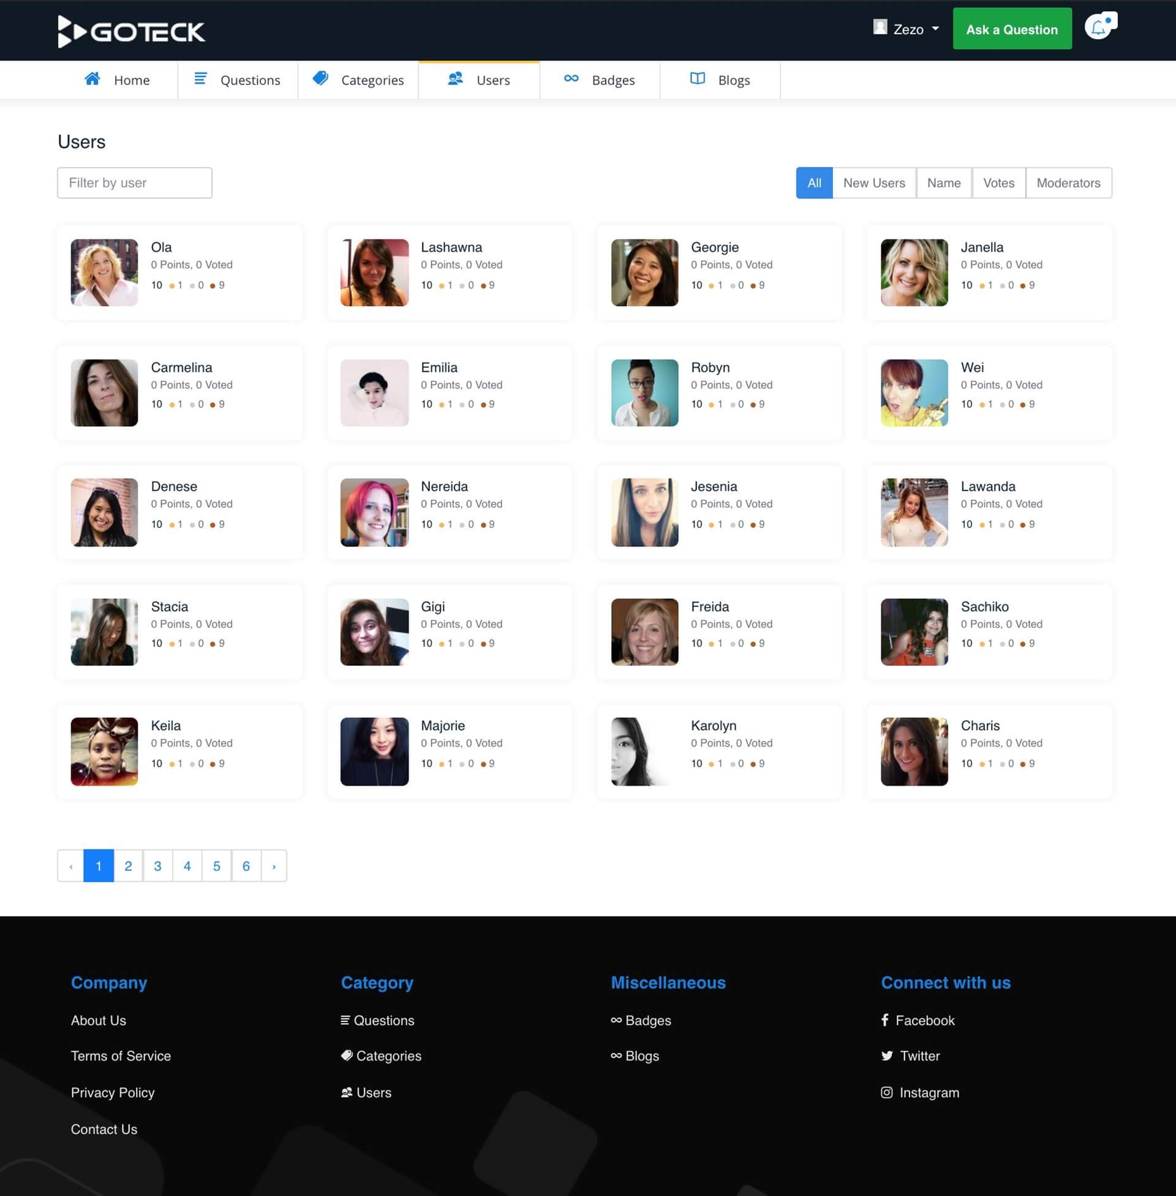This screenshot has height=1196, width=1176.
Task: Open the Home tab via its house icon
Action: [93, 78]
